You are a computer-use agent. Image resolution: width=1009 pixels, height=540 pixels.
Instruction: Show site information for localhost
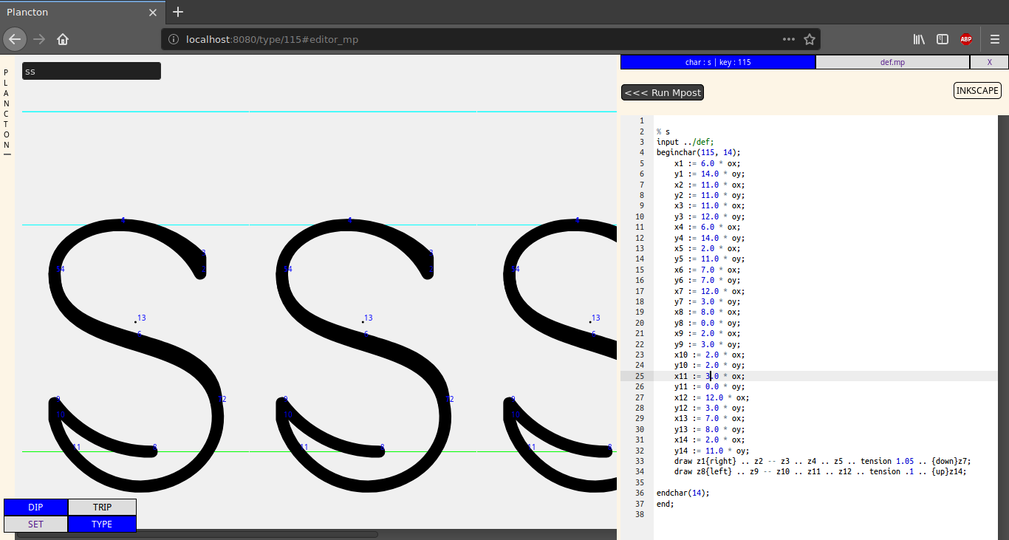pos(174,39)
